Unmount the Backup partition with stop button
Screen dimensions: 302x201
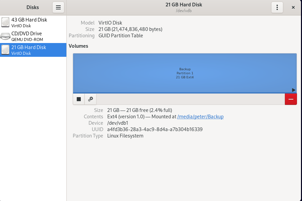(79, 99)
